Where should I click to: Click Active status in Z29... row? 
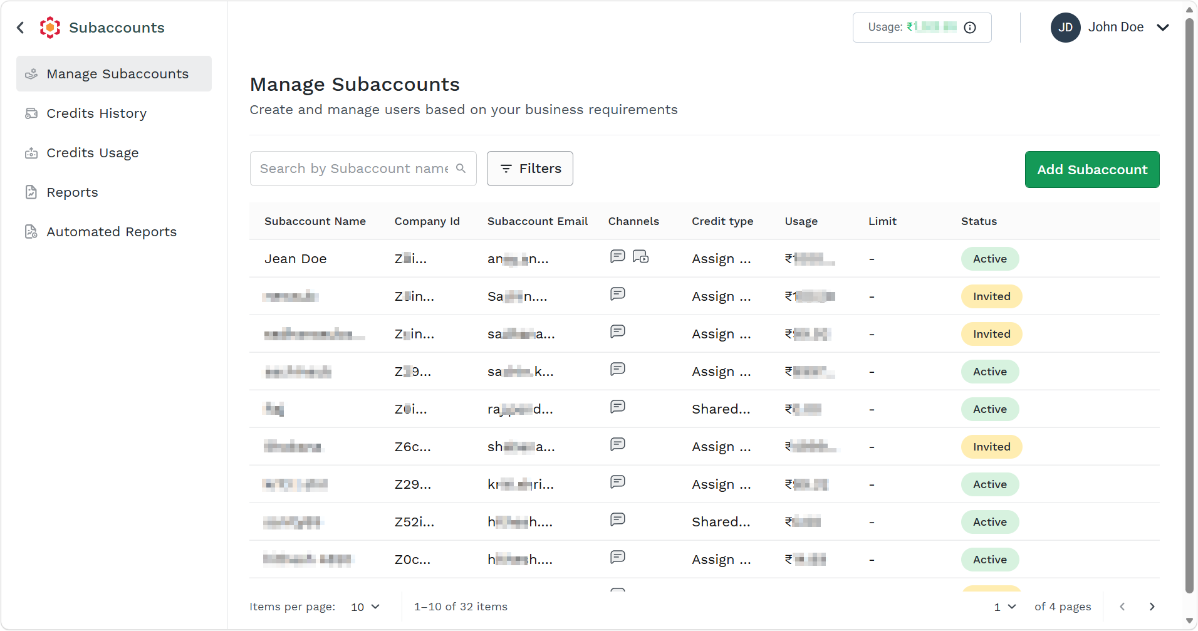[x=990, y=484]
